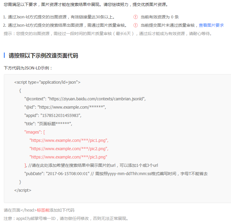
Task: Click requirement 2 about 需通过图片质量审核
Action: 65,25
